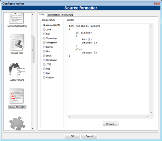Click the sample pane scroll left arrow
162x141 pixels.
coord(70,116)
